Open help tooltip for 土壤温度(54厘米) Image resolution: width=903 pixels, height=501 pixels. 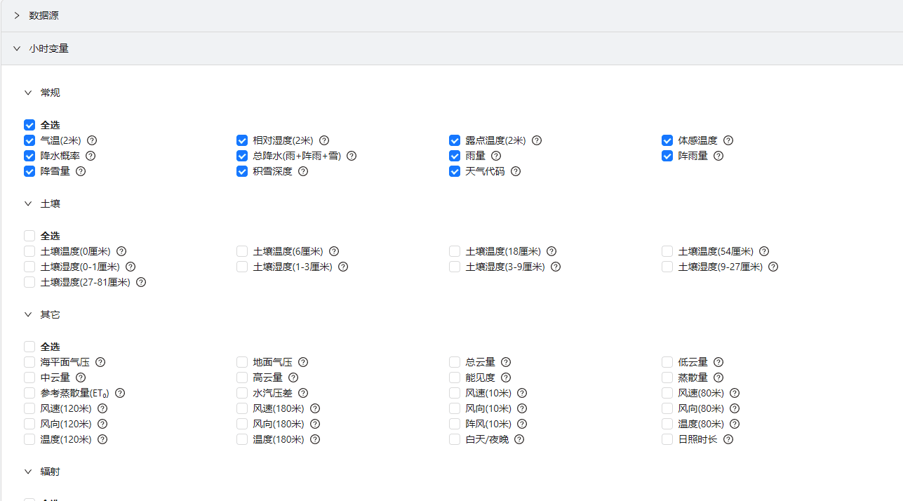(764, 251)
